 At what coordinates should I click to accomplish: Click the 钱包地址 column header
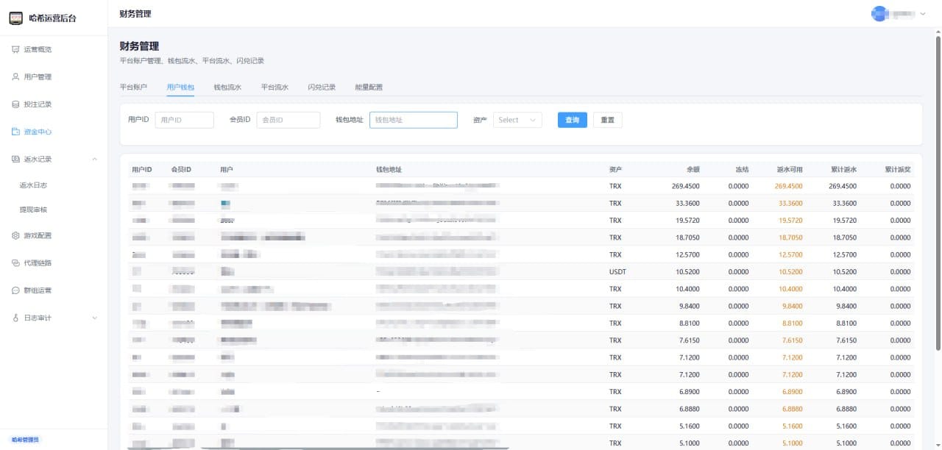[389, 170]
